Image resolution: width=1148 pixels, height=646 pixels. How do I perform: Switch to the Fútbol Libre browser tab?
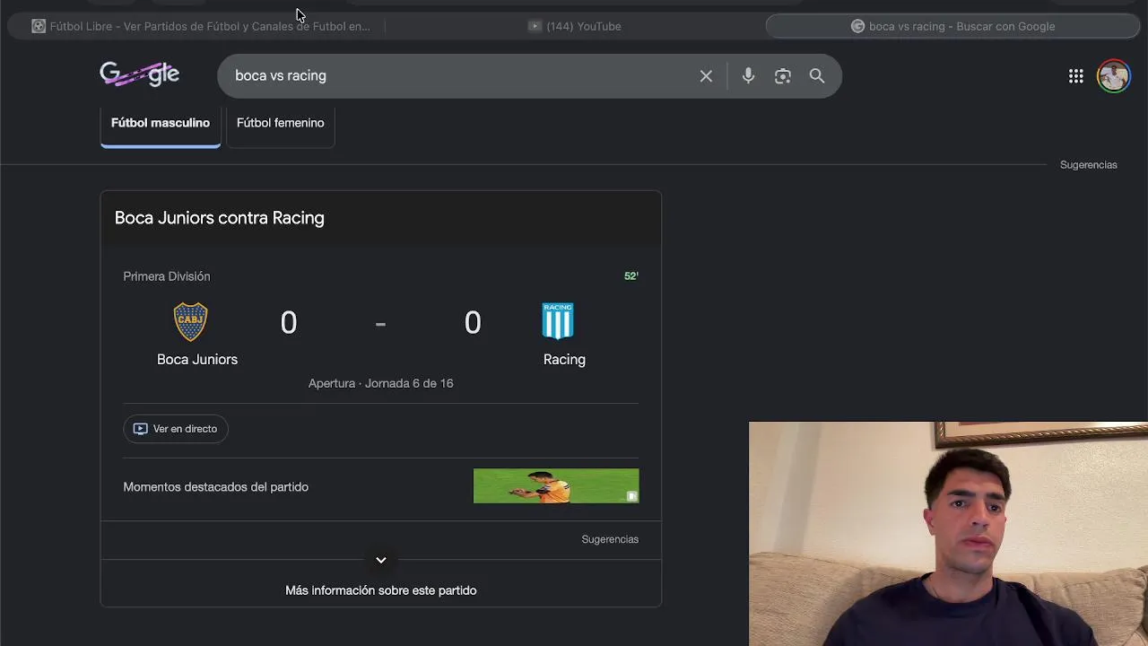click(x=201, y=26)
